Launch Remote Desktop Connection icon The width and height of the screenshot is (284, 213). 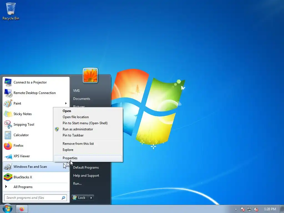8,93
